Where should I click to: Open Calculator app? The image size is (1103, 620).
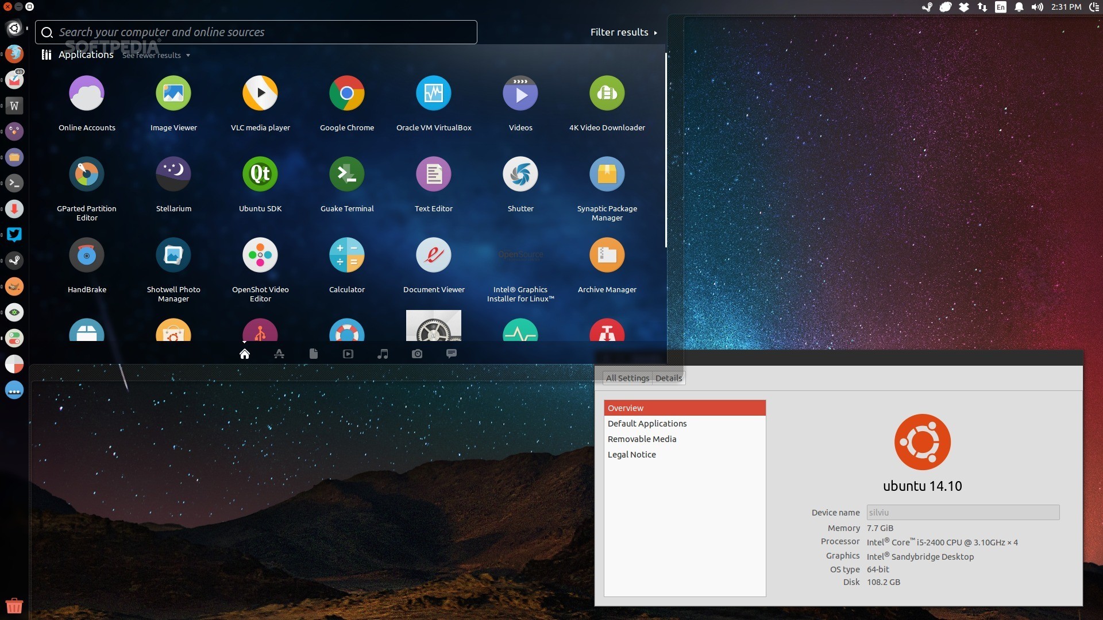[346, 255]
